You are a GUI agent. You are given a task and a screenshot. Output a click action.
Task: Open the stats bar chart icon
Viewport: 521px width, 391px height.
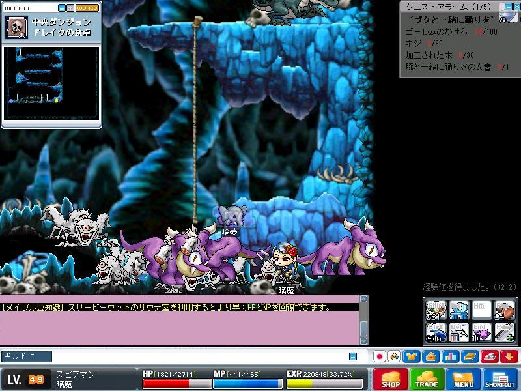pos(451,356)
